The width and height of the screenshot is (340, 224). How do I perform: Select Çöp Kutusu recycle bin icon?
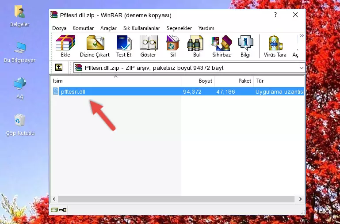click(20, 125)
